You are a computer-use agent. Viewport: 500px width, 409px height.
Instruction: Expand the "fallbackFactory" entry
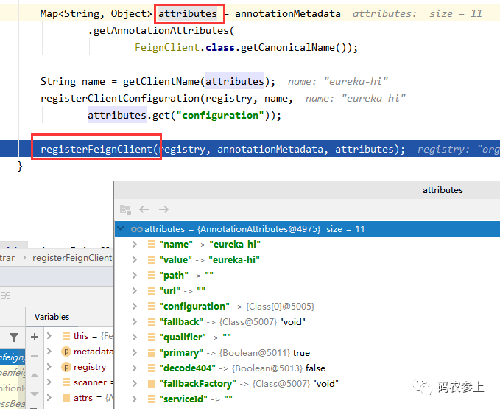tap(134, 383)
